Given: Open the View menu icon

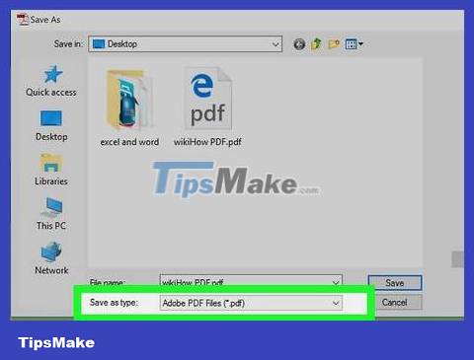Looking at the screenshot, I should pos(354,44).
